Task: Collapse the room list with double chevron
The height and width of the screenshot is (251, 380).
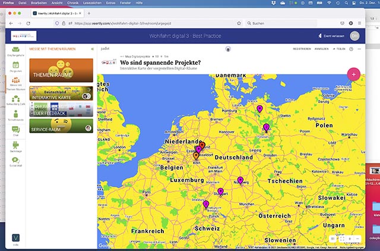Action: [x=93, y=49]
